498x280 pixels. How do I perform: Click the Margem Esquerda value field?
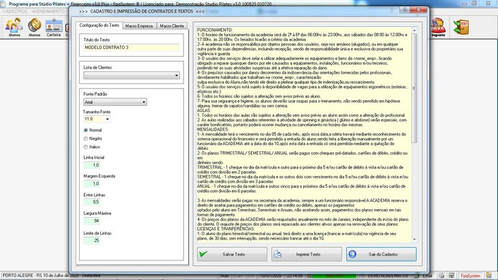[92, 184]
